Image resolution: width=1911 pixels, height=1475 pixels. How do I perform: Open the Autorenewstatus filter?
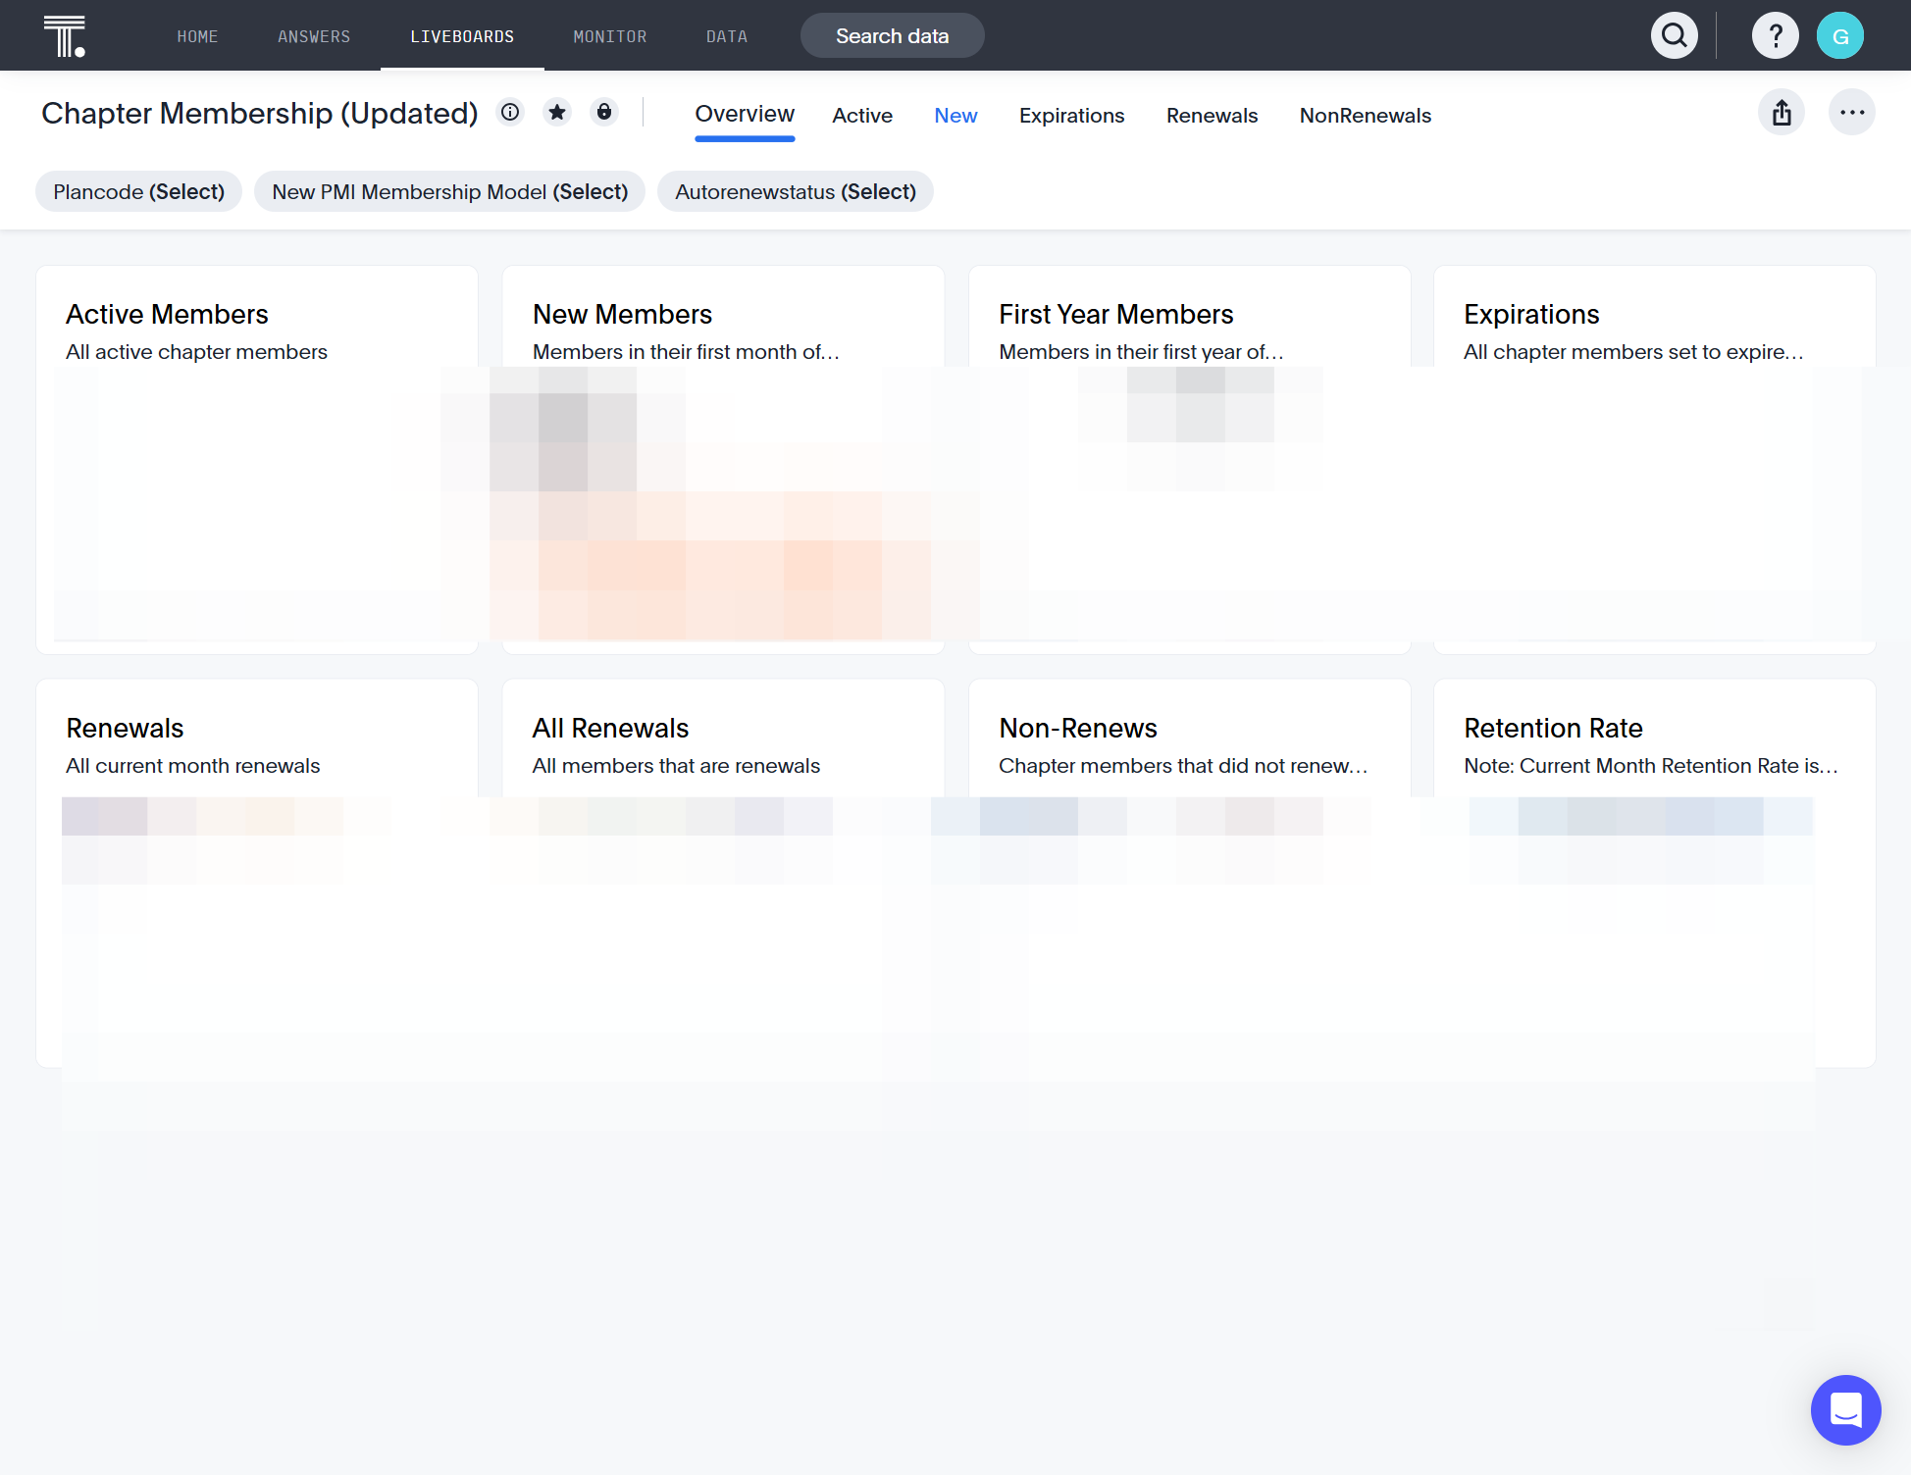[x=796, y=191]
